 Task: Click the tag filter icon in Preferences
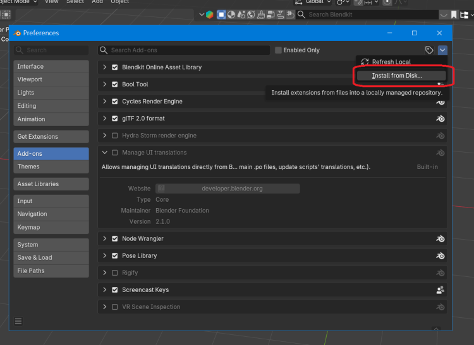pyautogui.click(x=429, y=50)
